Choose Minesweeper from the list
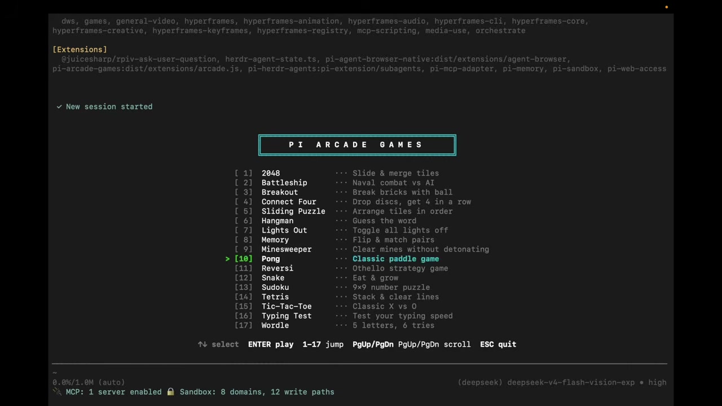This screenshot has height=406, width=722. point(362,249)
